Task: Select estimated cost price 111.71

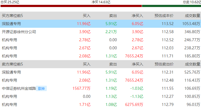Action: [167, 56]
